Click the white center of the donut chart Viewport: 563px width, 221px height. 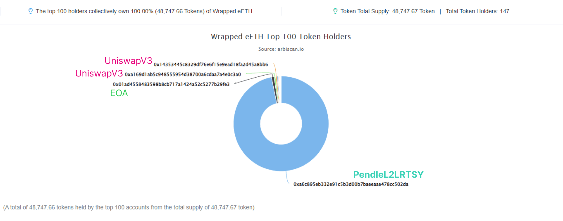(281, 123)
